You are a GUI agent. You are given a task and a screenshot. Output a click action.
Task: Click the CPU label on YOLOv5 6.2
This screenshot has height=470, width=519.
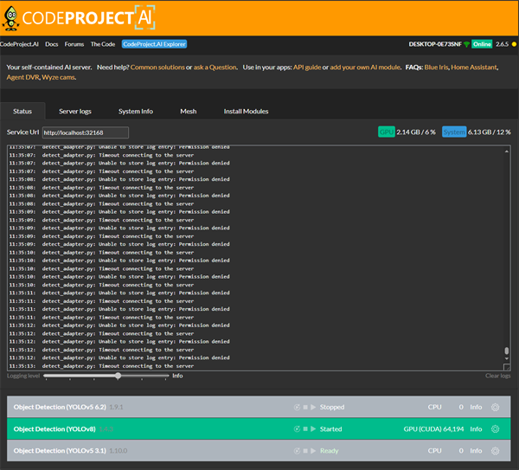point(434,407)
